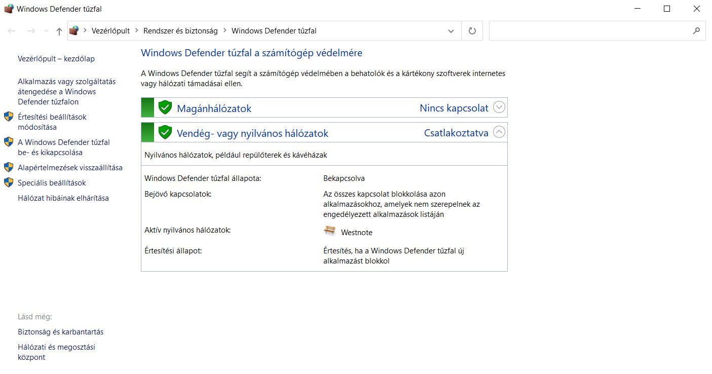Open A Windows Defender tűzfal be- és kikapcsolása
Viewport: 712px width, 374px height.
(64, 147)
